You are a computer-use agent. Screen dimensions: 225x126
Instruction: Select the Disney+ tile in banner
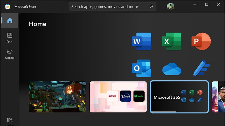coord(126,96)
